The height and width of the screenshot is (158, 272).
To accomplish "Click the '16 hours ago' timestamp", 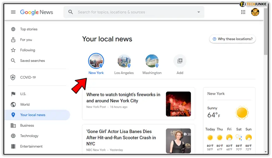I will click(119, 107).
